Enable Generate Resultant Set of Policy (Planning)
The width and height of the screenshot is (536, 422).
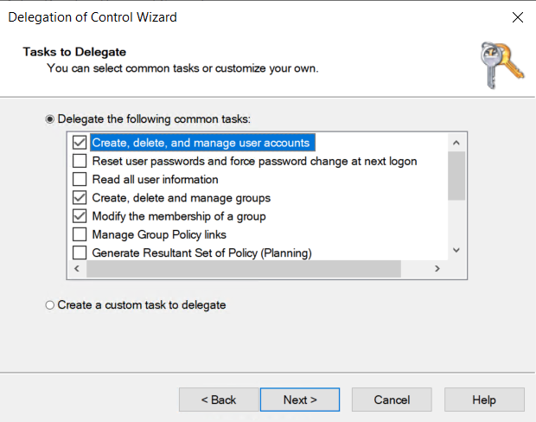pos(80,253)
